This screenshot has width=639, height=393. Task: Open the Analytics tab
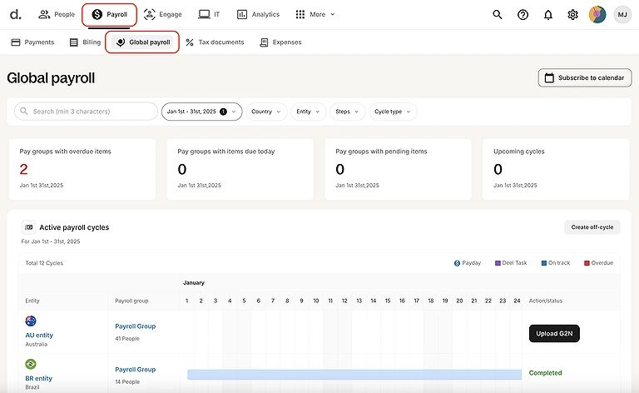point(259,14)
